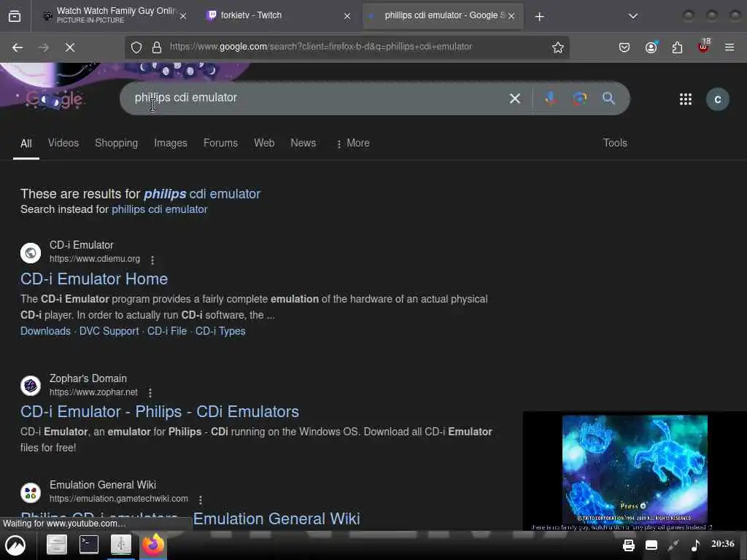
Task: Open the printer tray icon
Action: (x=628, y=545)
